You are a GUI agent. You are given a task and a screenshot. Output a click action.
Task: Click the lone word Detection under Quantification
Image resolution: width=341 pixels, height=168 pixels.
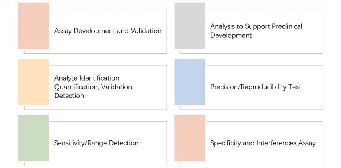point(69,96)
